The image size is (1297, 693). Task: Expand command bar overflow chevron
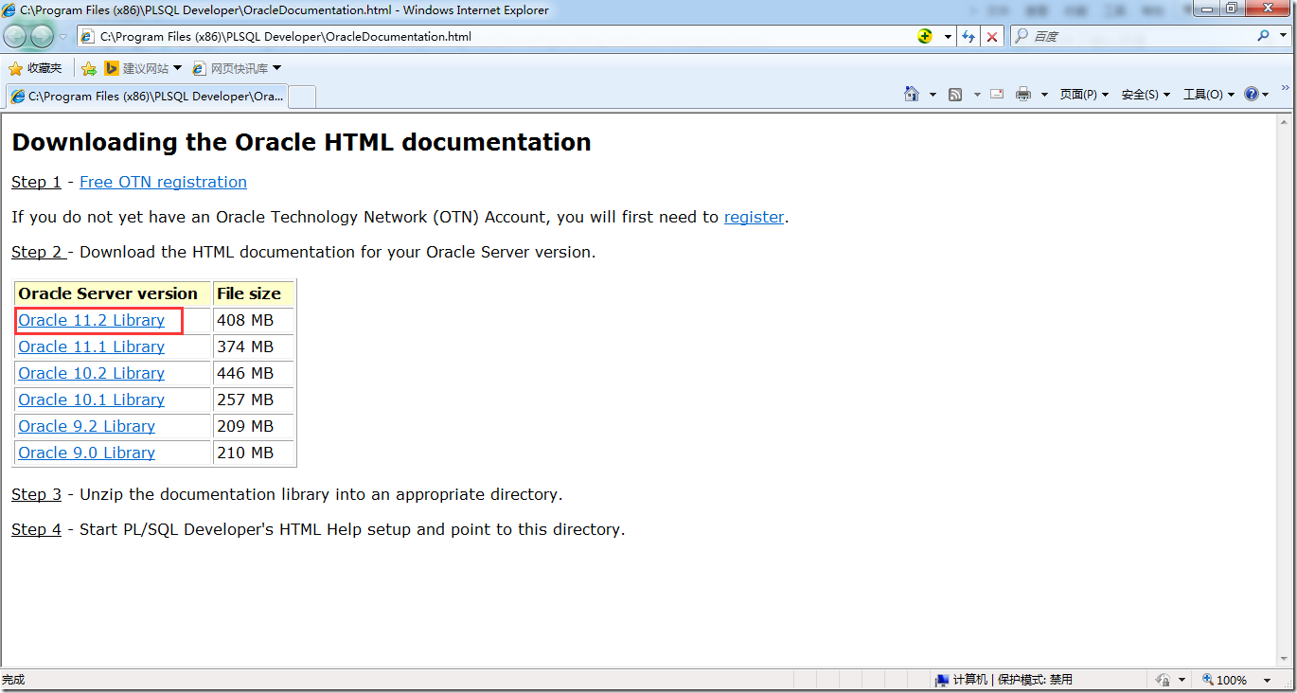coord(1286,88)
